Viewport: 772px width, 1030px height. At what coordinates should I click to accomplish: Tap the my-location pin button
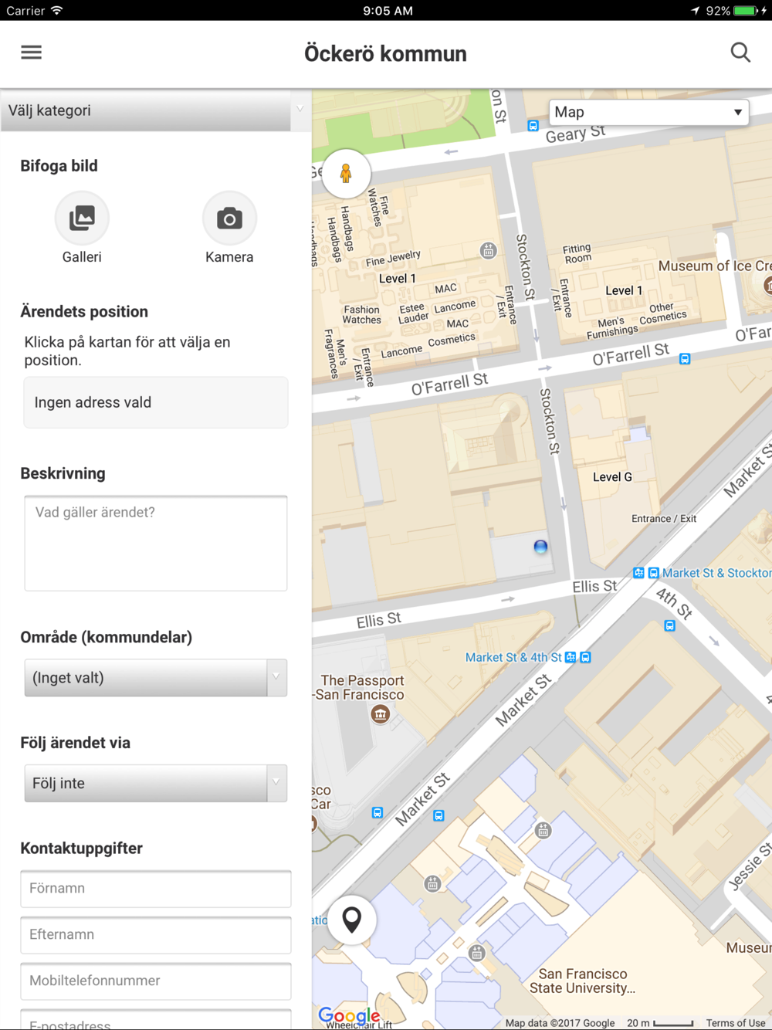tap(352, 920)
